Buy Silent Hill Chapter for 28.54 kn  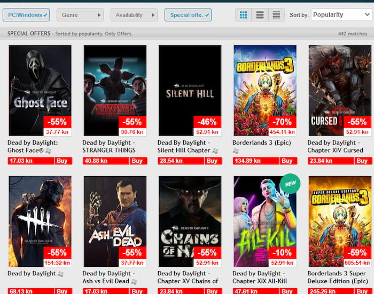pos(190,161)
